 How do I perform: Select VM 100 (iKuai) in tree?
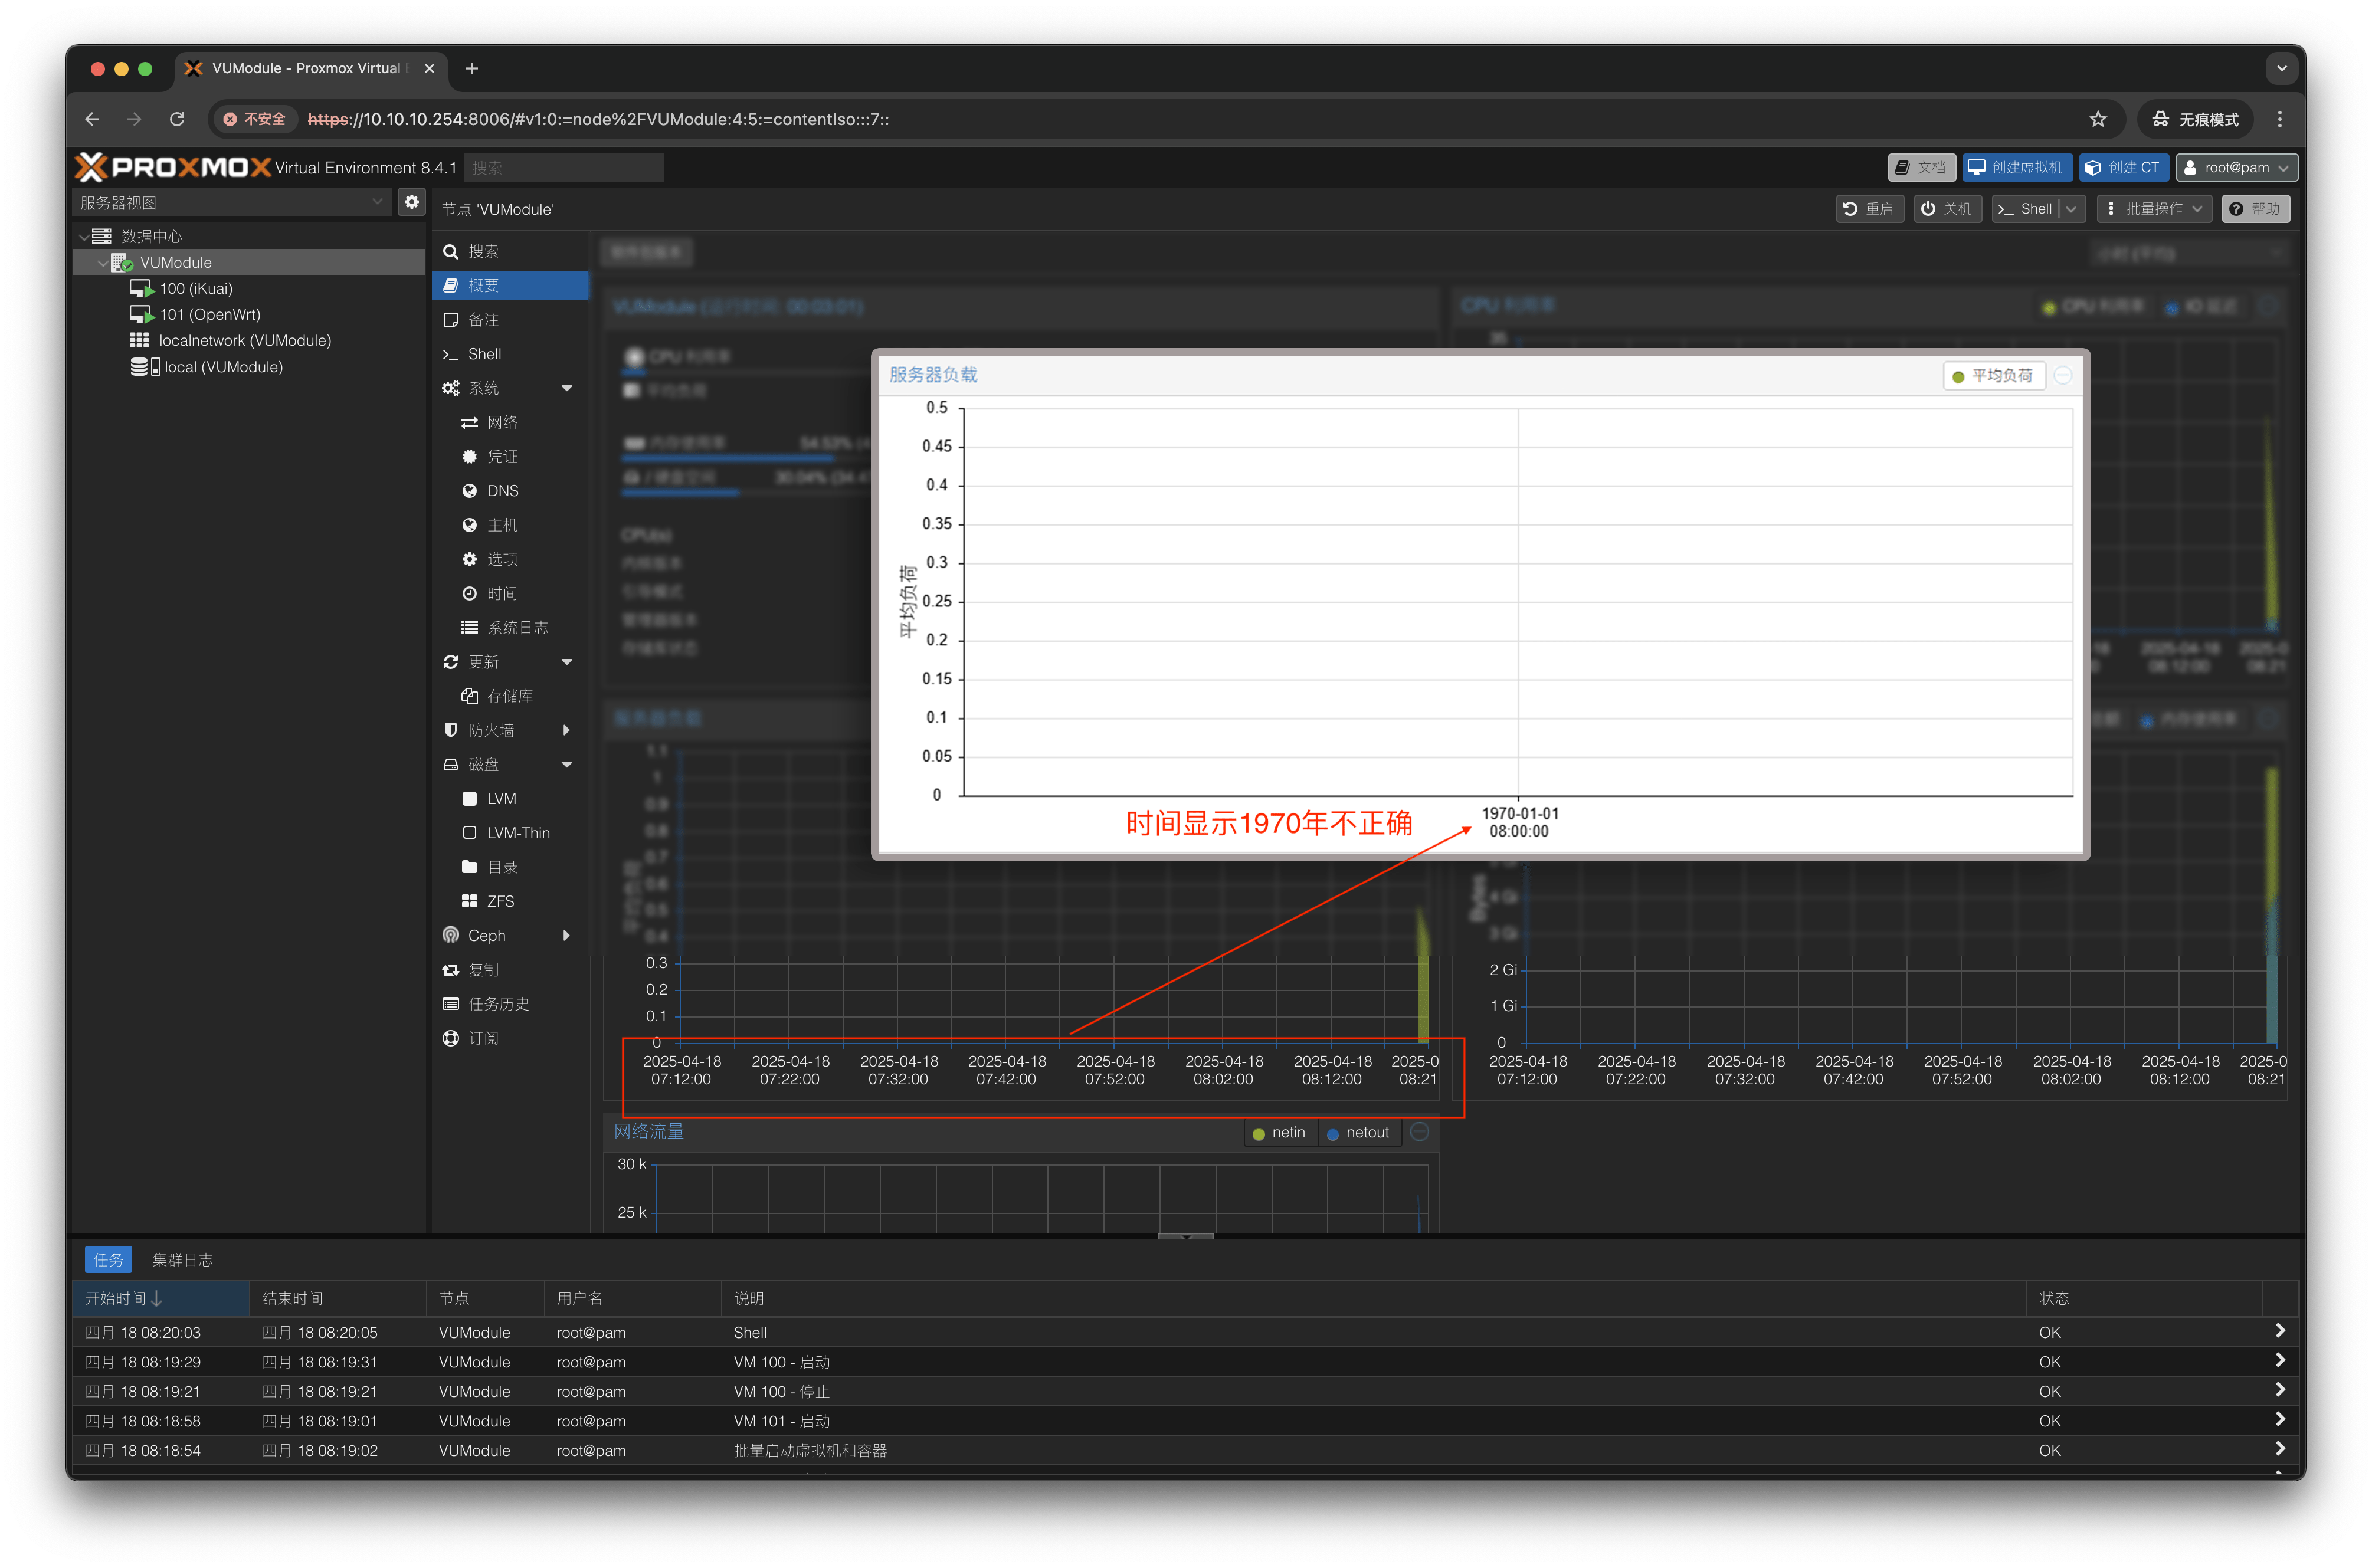195,288
